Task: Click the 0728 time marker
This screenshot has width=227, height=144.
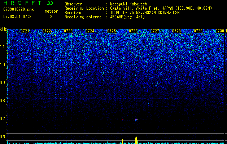Action: (x=176, y=31)
